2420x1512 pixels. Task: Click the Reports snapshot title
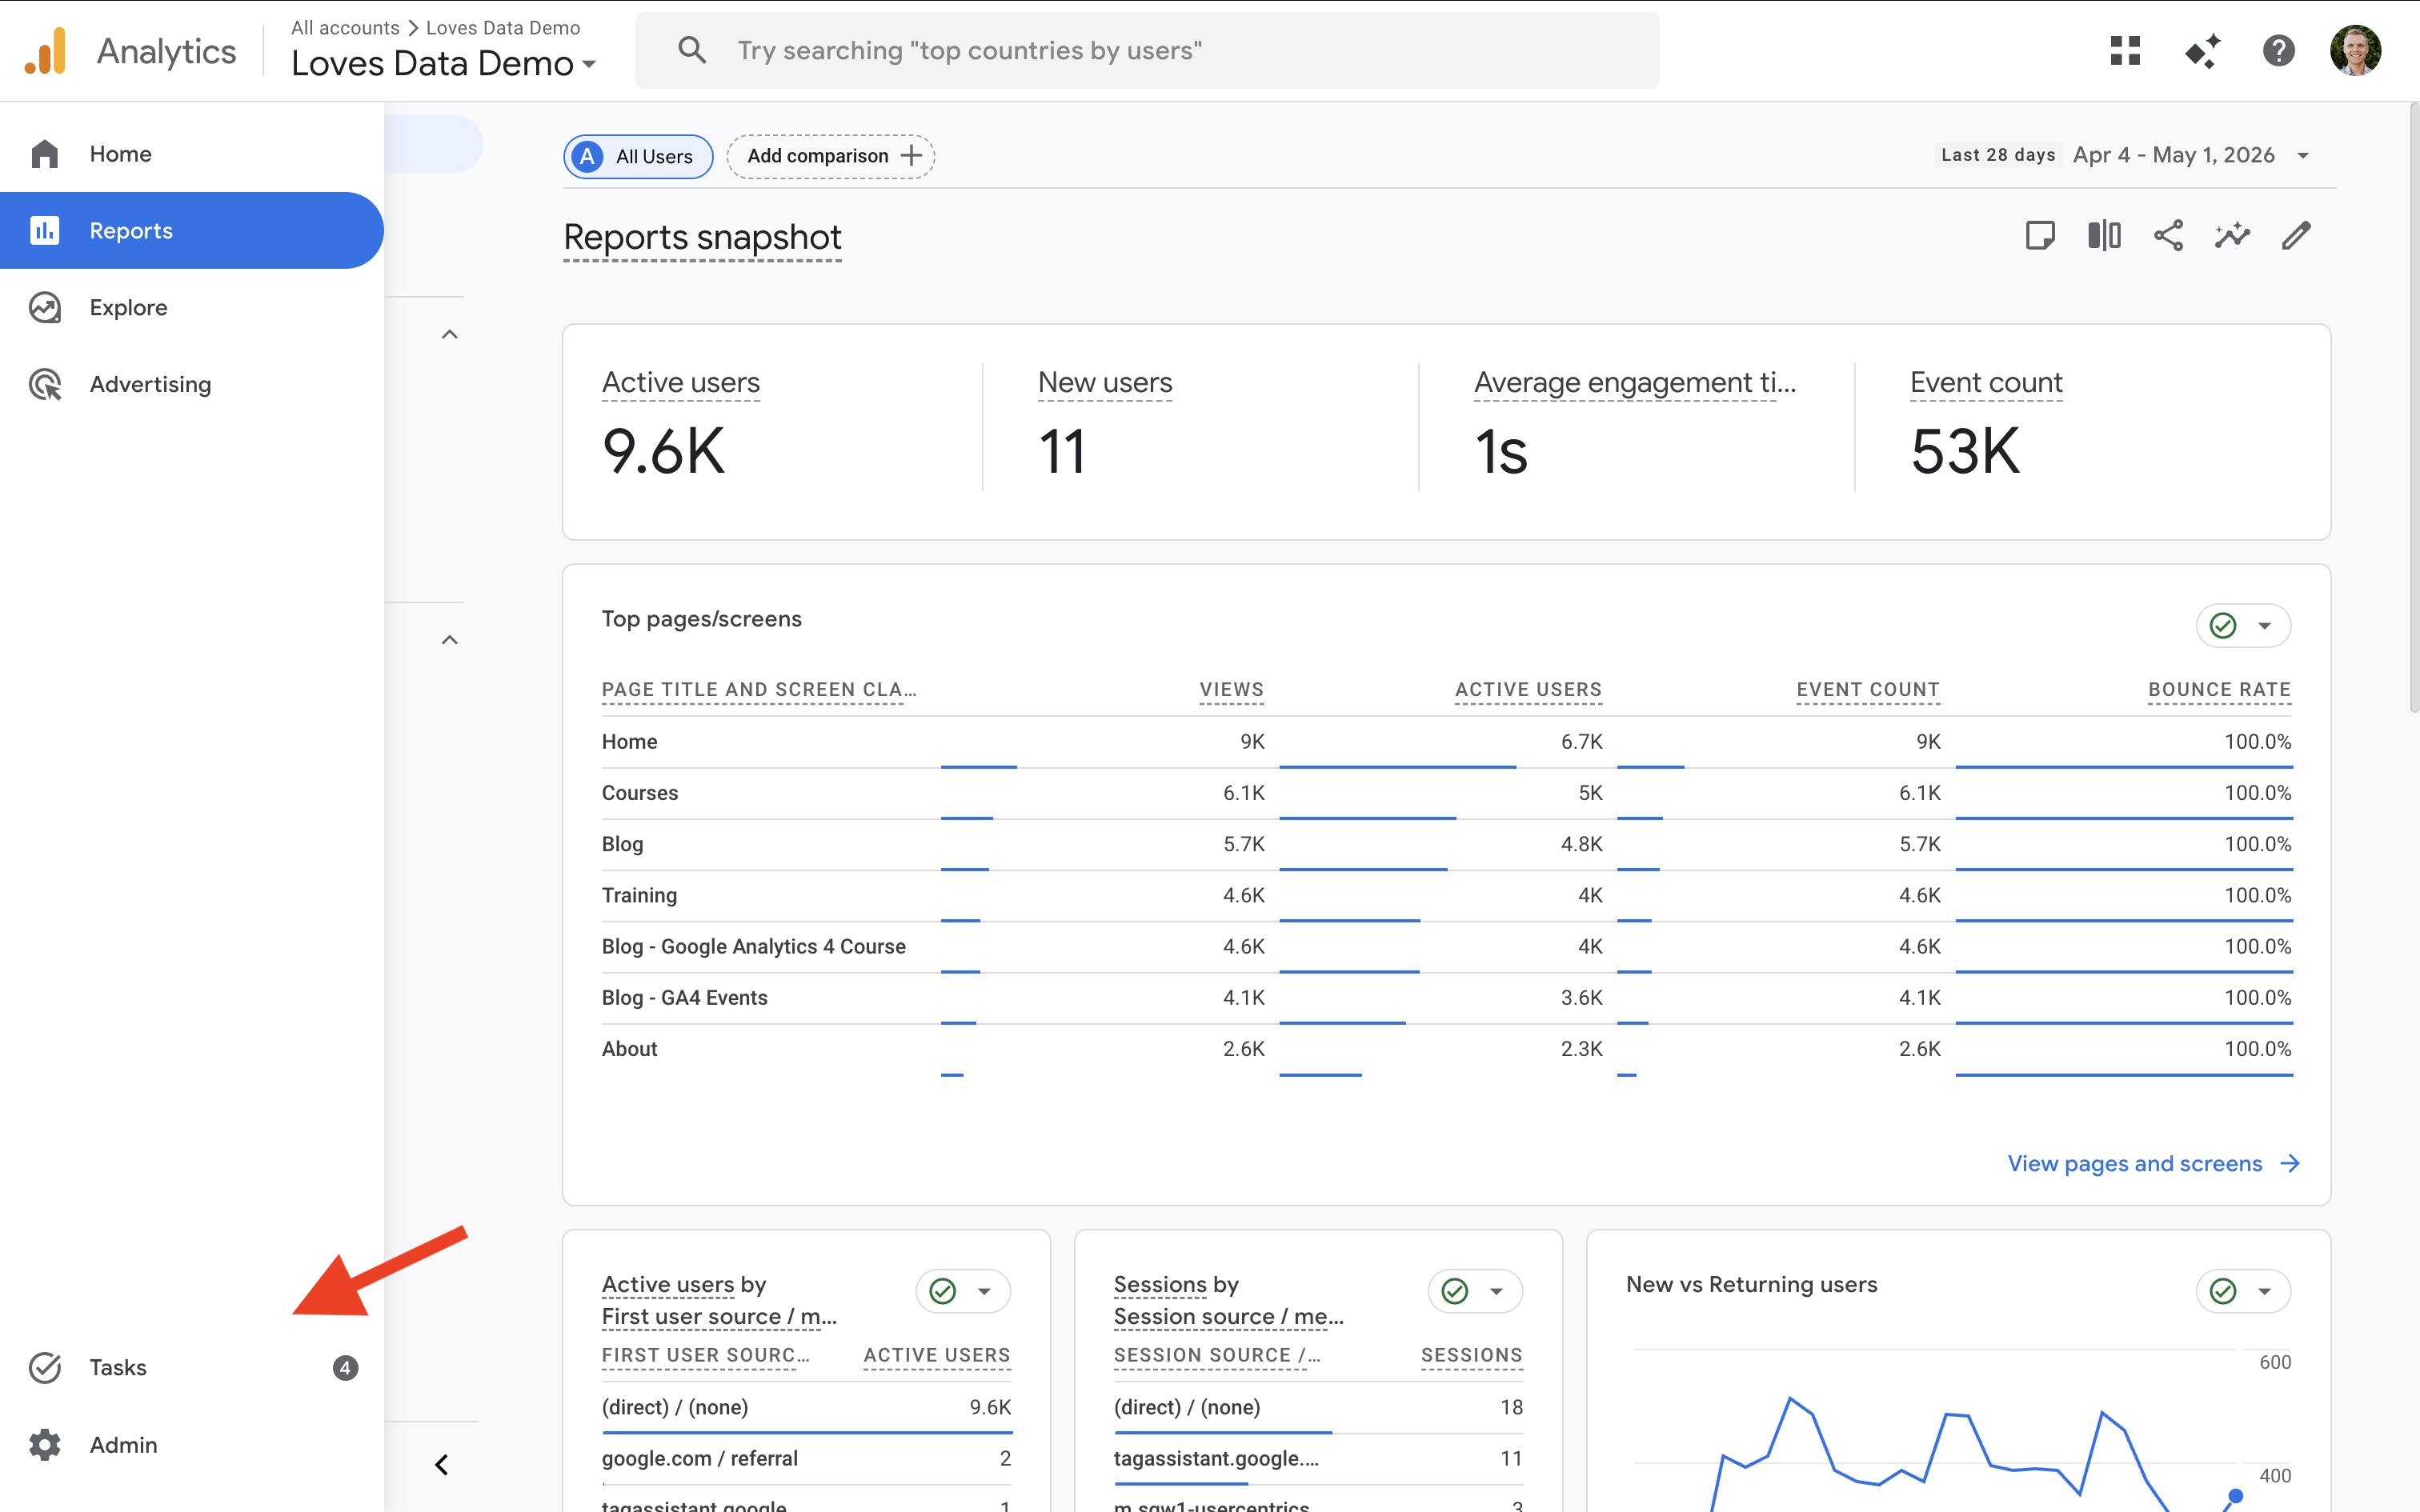pyautogui.click(x=702, y=238)
